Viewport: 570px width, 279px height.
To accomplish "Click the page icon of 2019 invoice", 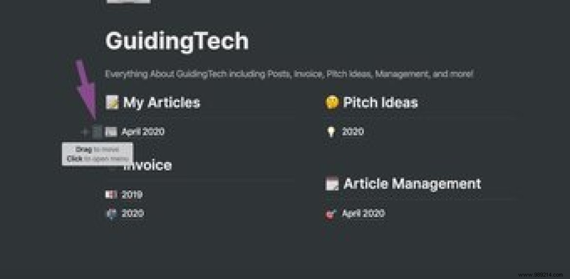I will click(x=111, y=195).
